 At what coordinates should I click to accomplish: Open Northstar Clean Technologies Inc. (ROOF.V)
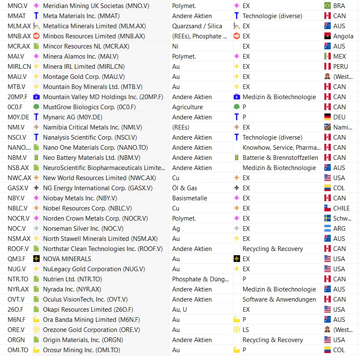[x=103, y=248]
